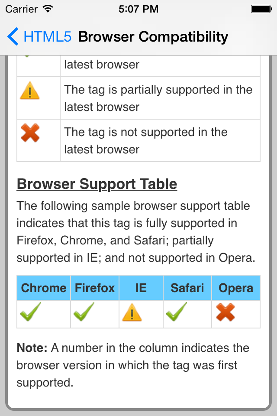
Task: Tap the Note paragraph about browser version
Action: coord(133,365)
